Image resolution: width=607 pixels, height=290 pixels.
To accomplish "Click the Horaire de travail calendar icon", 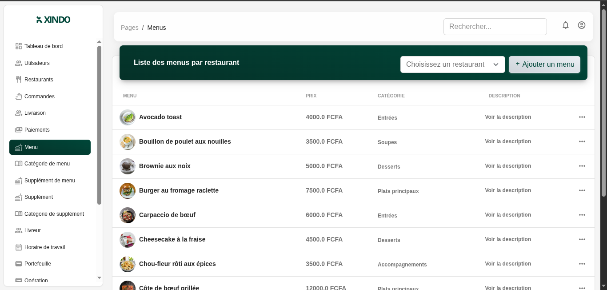I will tap(19, 247).
